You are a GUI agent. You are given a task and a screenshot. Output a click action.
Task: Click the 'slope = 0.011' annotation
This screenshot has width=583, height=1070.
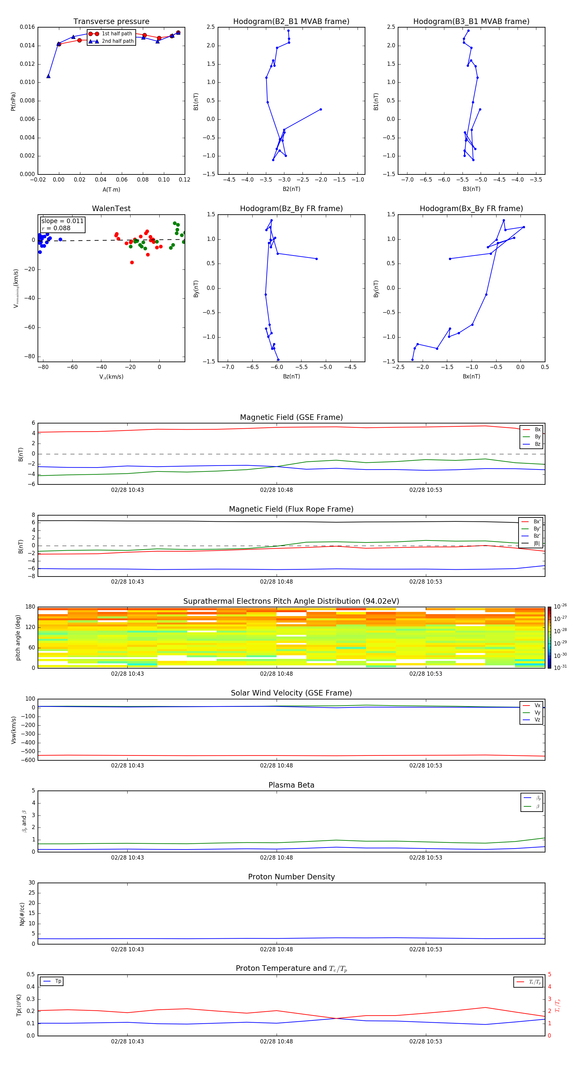click(62, 221)
